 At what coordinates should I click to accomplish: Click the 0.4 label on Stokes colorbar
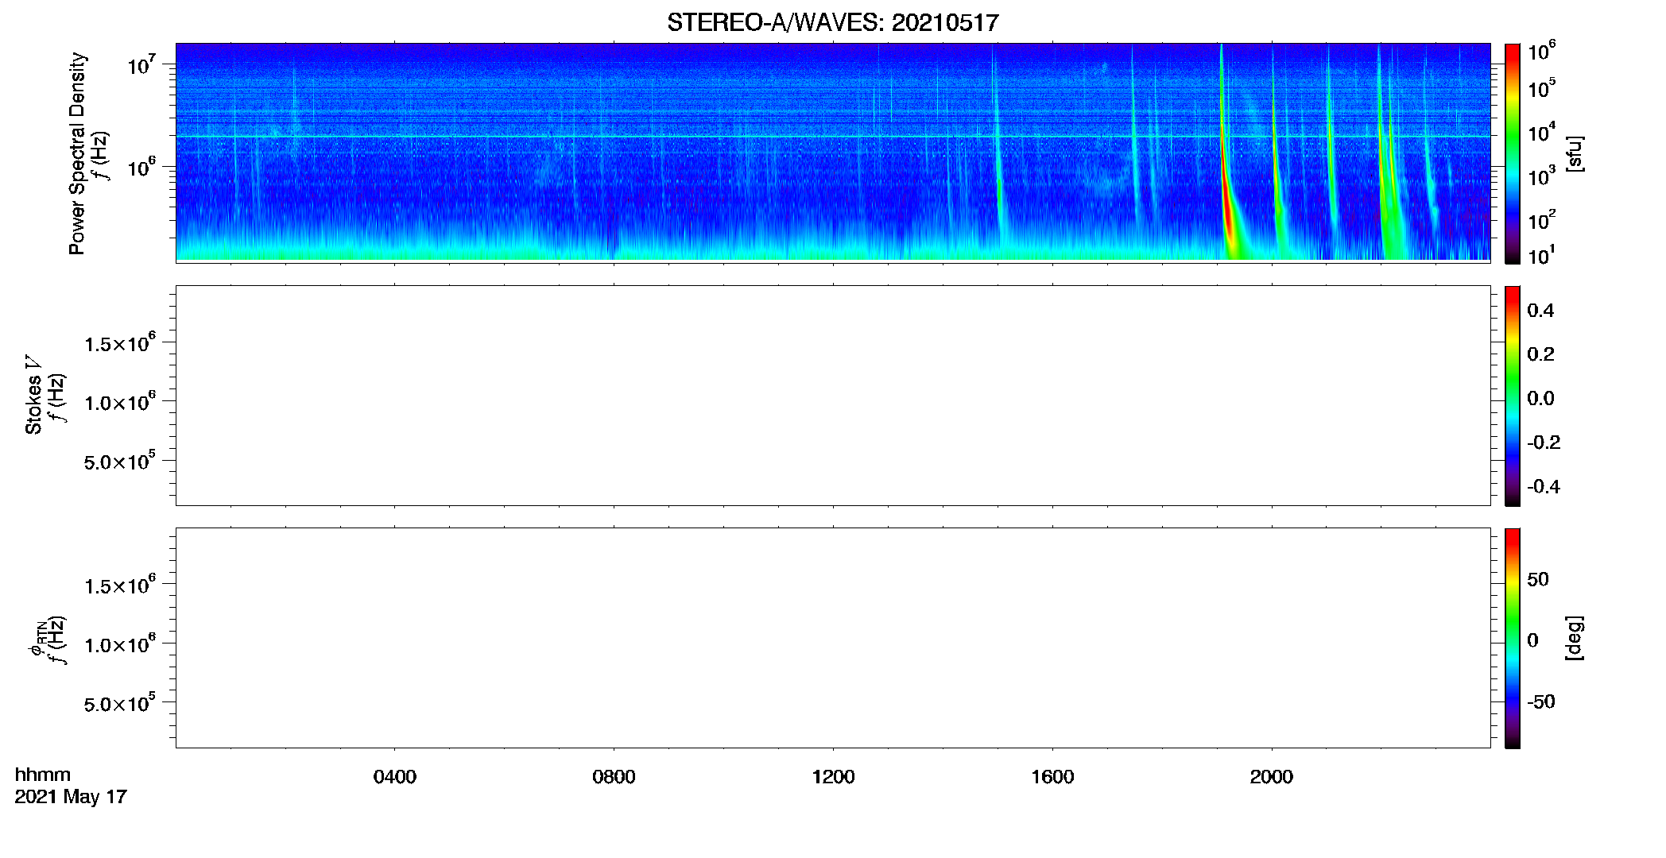(1540, 311)
